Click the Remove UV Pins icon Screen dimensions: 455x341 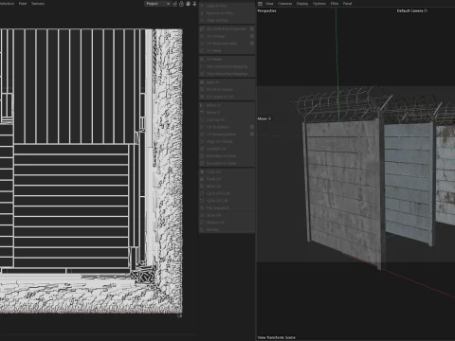202,13
